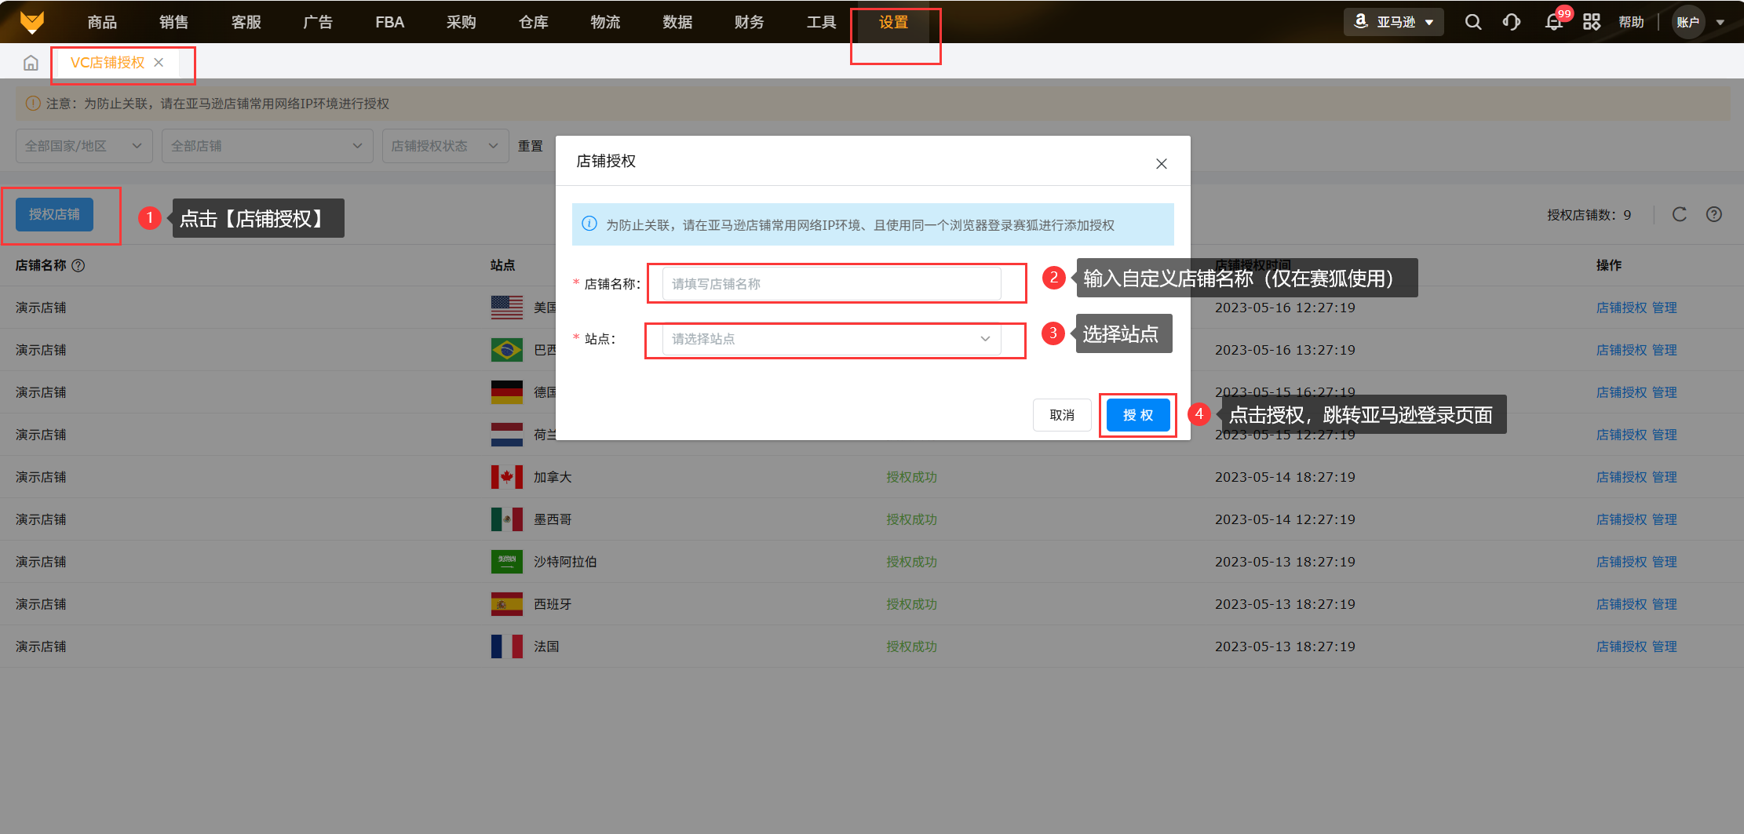Click the 操作 column header
1744x834 pixels.
click(x=1609, y=265)
